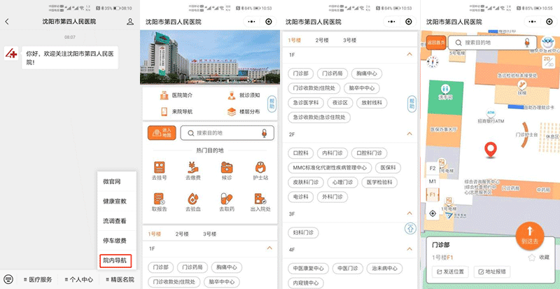
Task: Open 就诊须知 doctor icon entry
Action: (232, 95)
